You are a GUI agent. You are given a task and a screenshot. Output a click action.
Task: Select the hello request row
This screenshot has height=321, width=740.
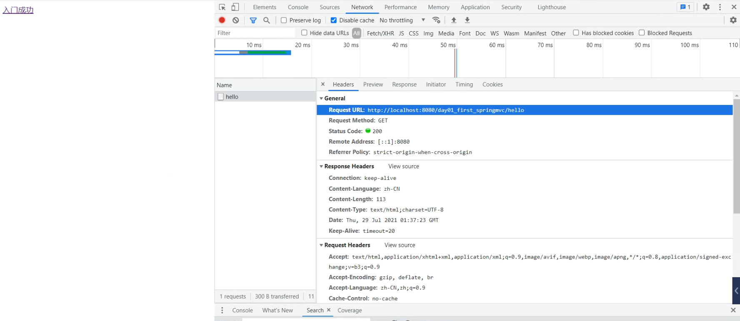265,97
